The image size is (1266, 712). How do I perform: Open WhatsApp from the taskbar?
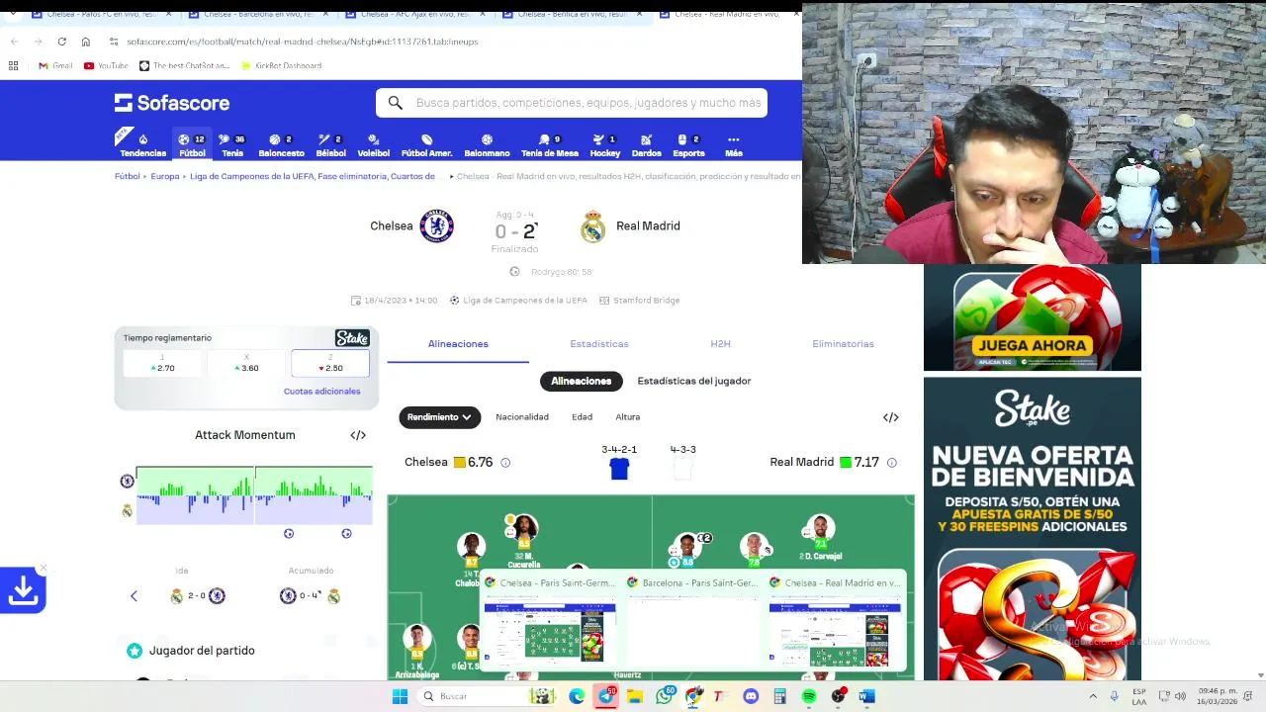click(665, 696)
